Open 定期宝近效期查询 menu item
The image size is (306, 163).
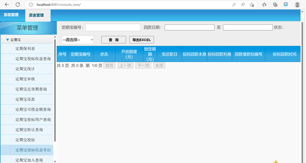coord(27,89)
